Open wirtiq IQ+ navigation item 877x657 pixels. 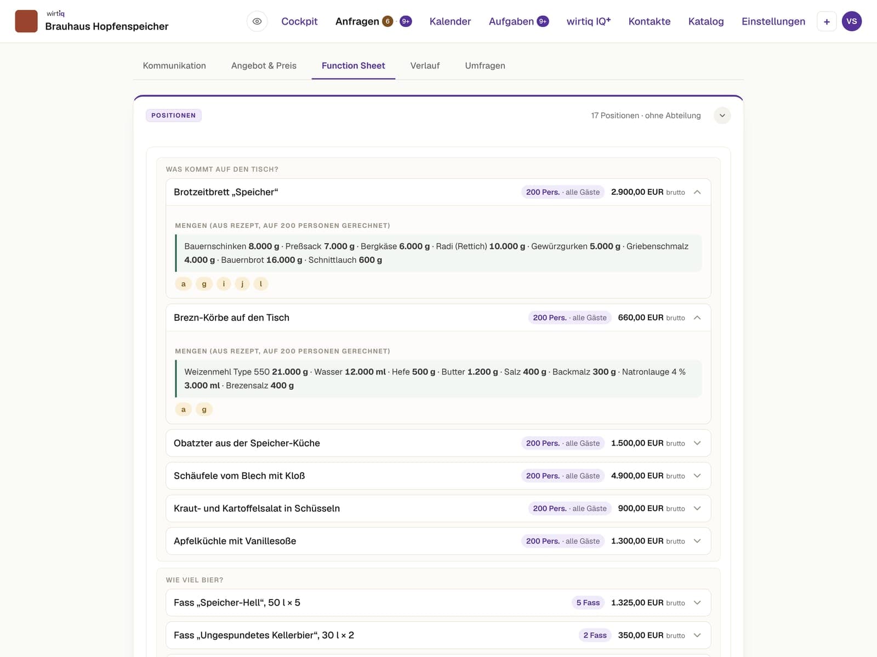pyautogui.click(x=589, y=21)
